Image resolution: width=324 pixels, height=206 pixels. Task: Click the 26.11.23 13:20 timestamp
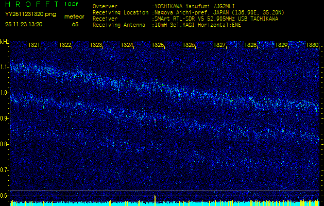click(24, 24)
